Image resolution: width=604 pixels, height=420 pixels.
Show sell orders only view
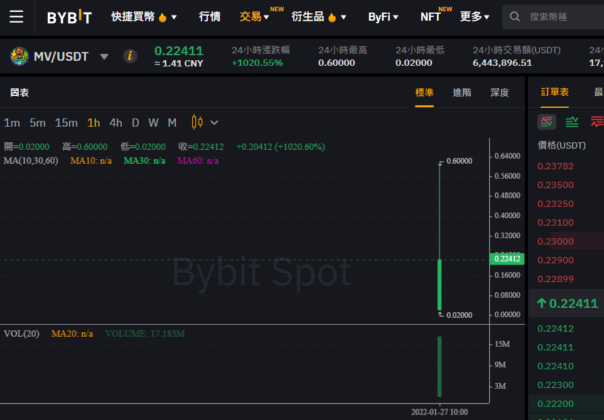click(598, 122)
